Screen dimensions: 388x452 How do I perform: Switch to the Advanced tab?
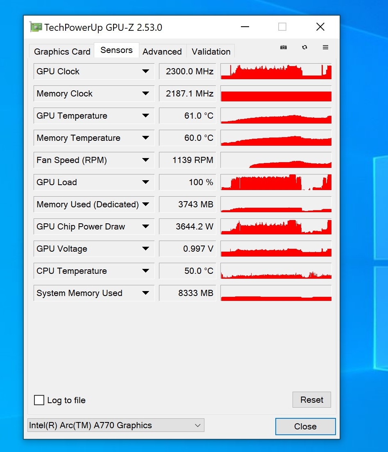click(162, 52)
